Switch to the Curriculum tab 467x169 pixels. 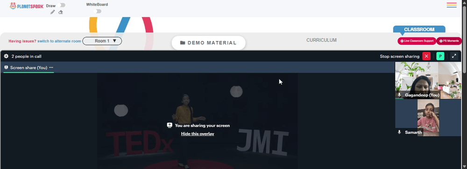coord(321,40)
